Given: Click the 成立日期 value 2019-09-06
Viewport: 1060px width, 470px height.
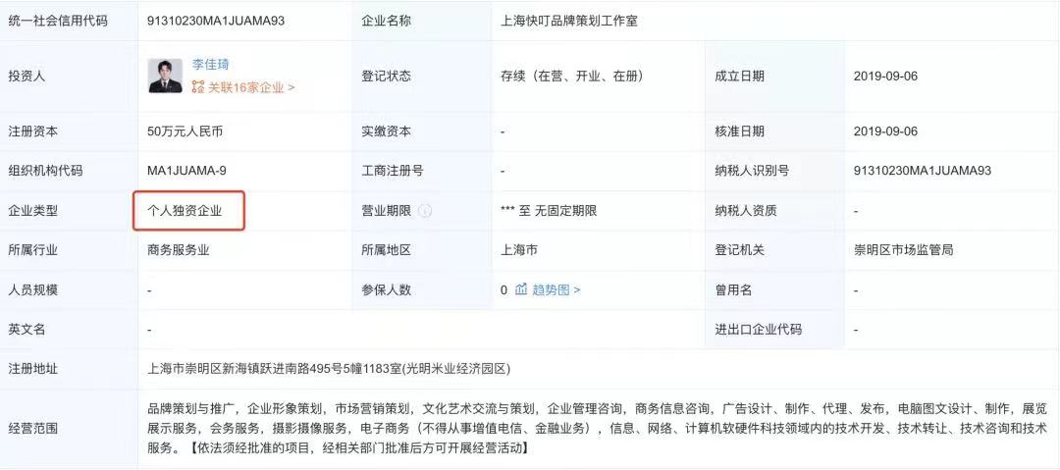Looking at the screenshot, I should tap(885, 76).
